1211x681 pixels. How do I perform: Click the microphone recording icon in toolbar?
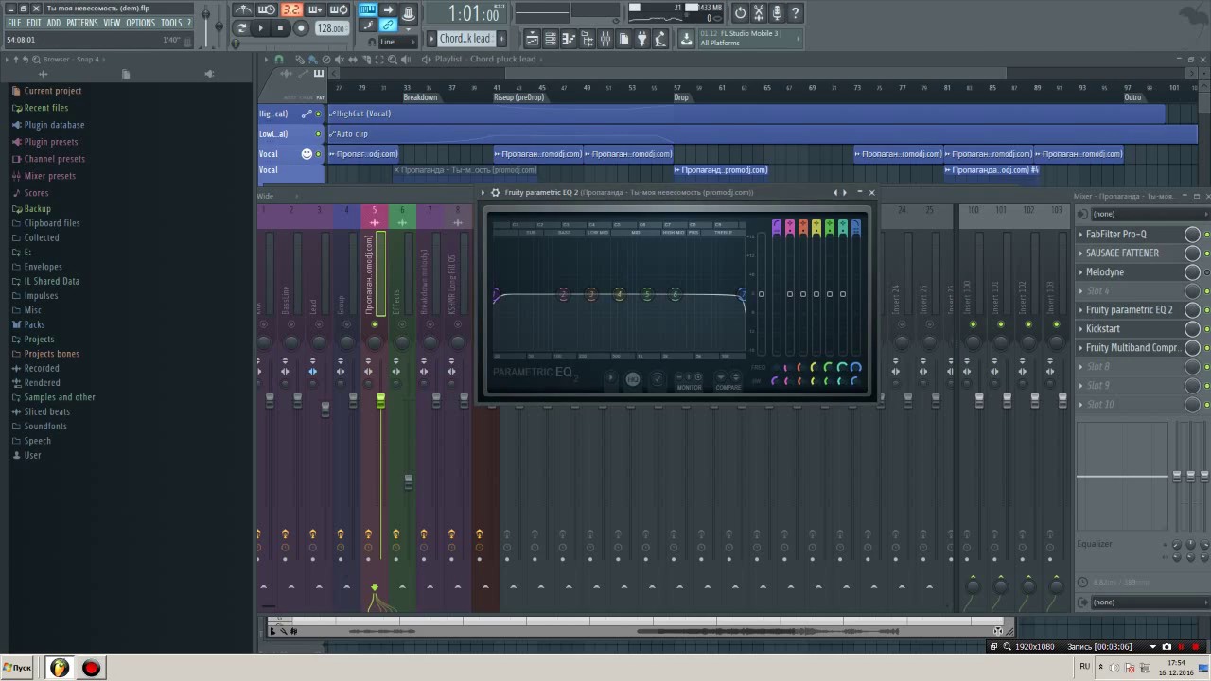tap(777, 12)
